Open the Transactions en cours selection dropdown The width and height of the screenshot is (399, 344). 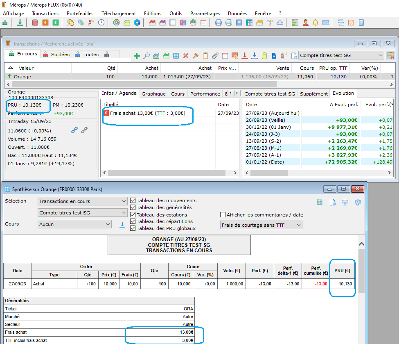click(82, 201)
